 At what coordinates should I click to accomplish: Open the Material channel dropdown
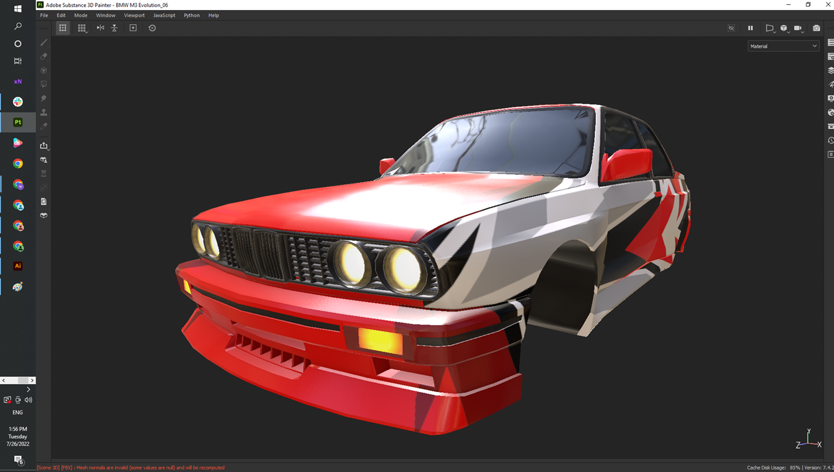(783, 46)
